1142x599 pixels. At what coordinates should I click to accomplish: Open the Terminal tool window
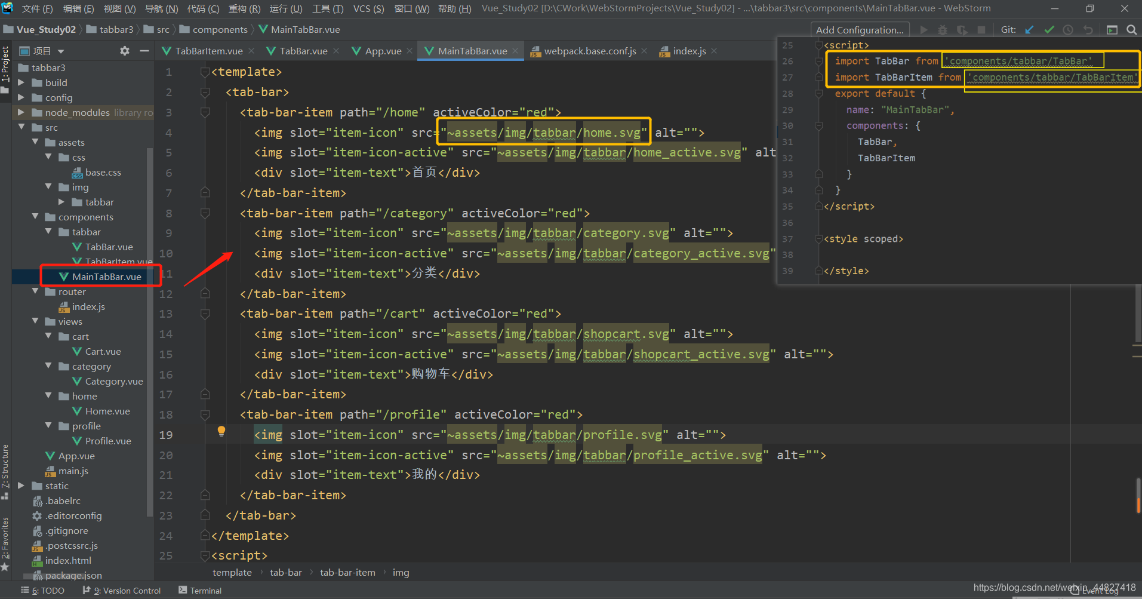(200, 591)
